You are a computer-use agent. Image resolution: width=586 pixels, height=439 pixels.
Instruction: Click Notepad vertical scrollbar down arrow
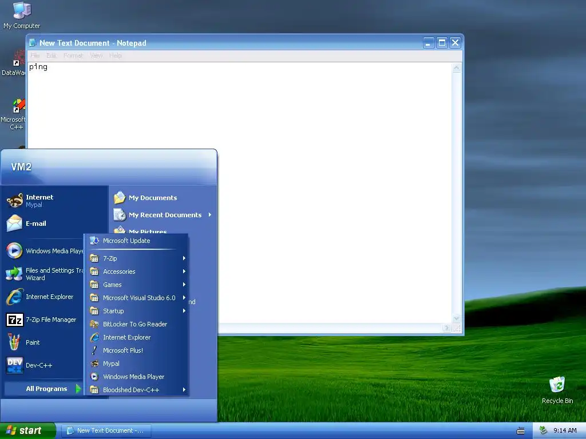(x=456, y=318)
